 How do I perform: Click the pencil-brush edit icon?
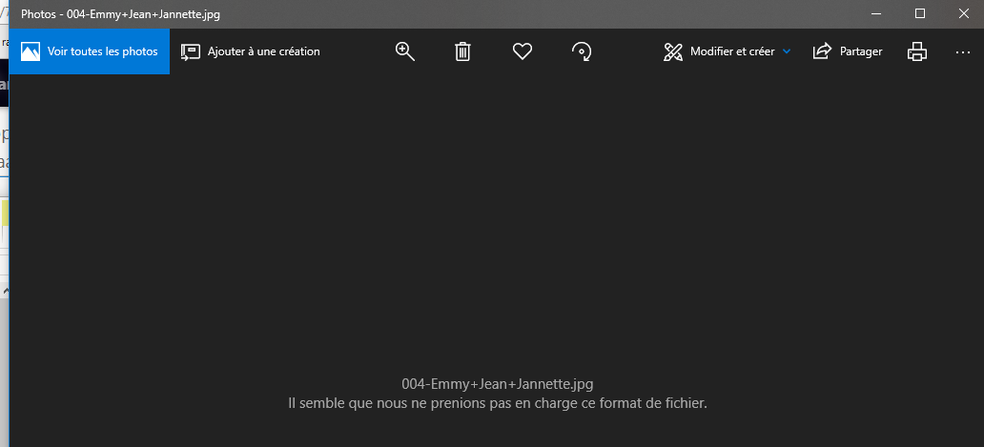673,51
